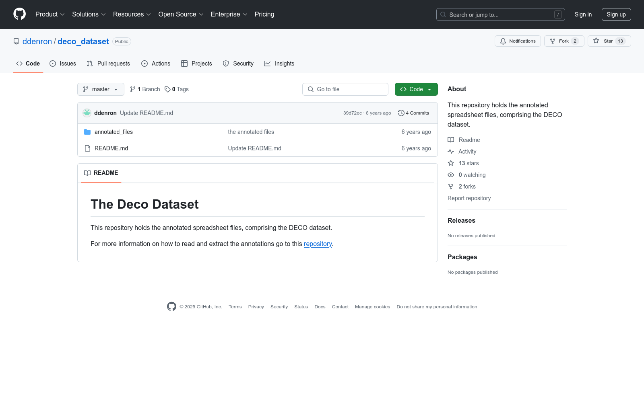The width and height of the screenshot is (644, 402).
Task: Click the bell icon in Notifications button
Action: (503, 41)
